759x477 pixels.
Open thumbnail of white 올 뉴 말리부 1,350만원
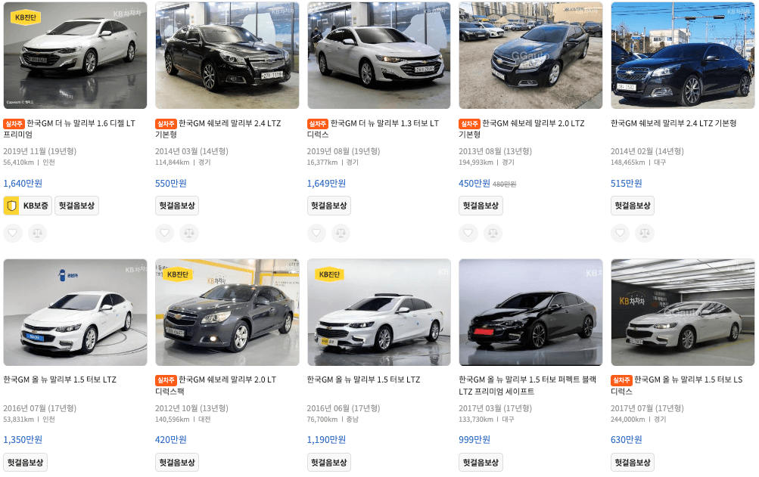(x=75, y=312)
